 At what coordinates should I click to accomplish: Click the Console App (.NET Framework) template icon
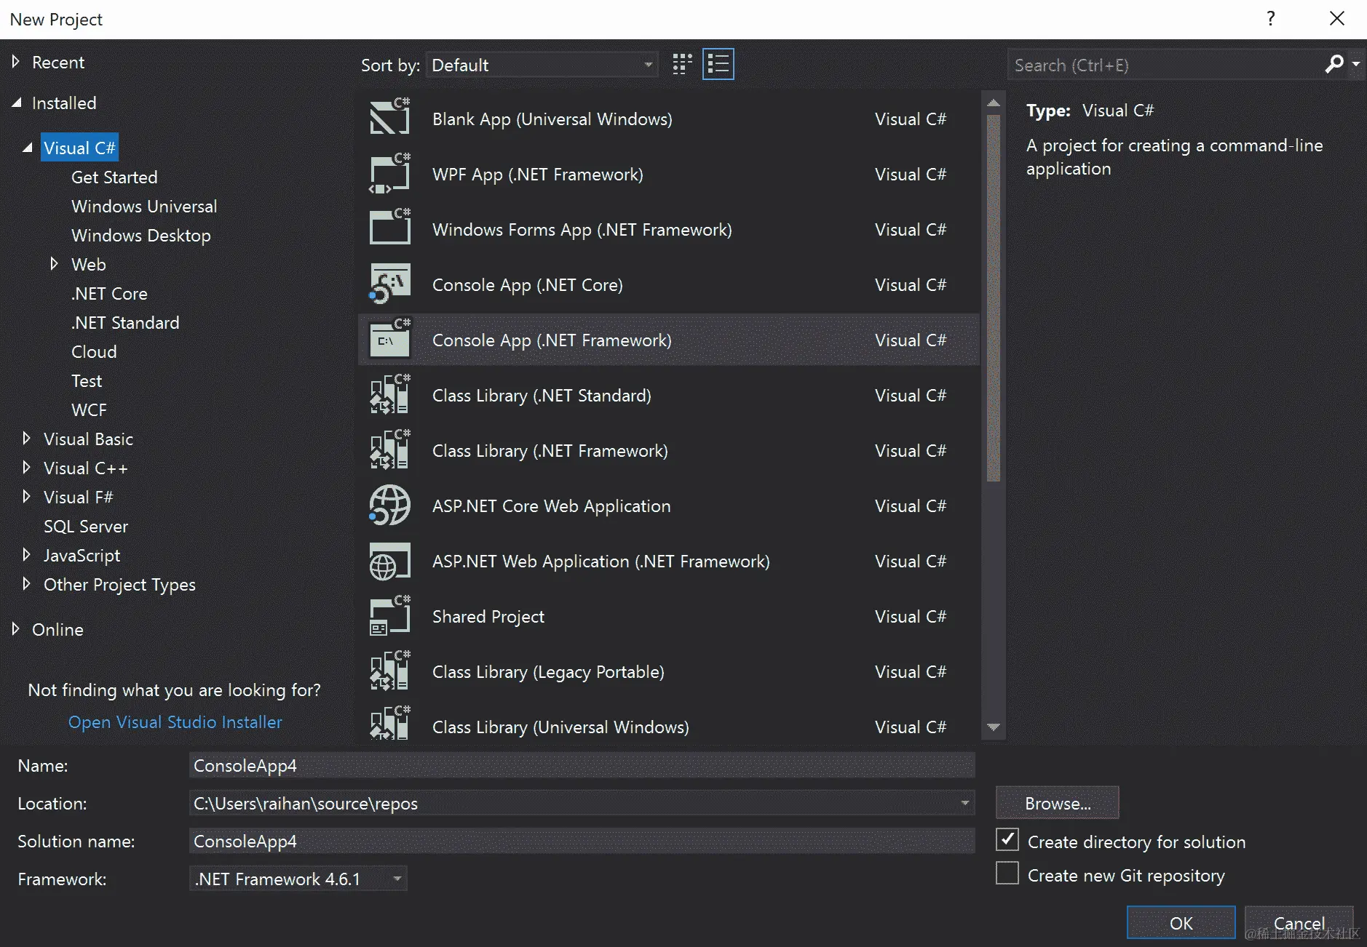[390, 339]
